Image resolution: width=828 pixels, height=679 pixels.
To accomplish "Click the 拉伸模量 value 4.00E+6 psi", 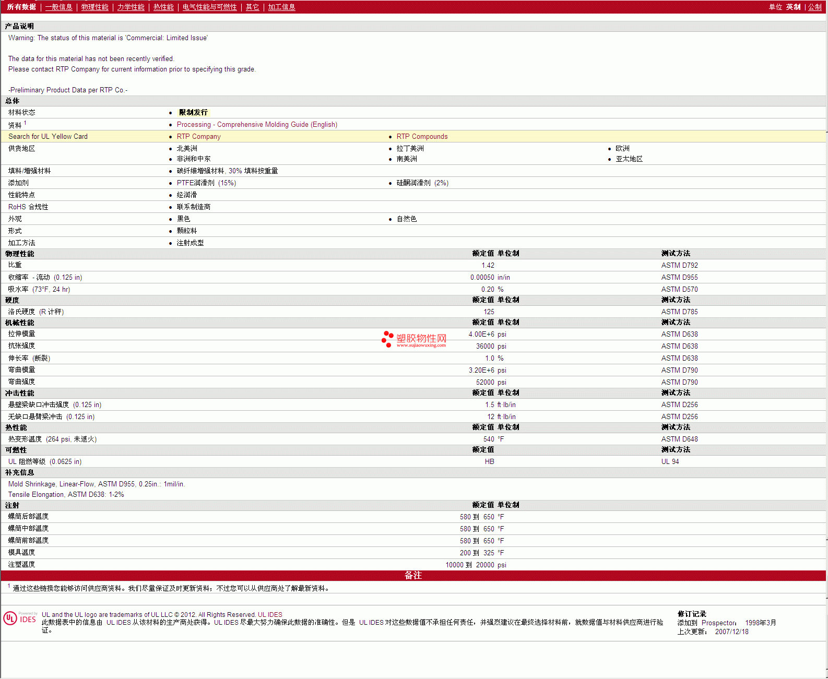I will (x=488, y=335).
